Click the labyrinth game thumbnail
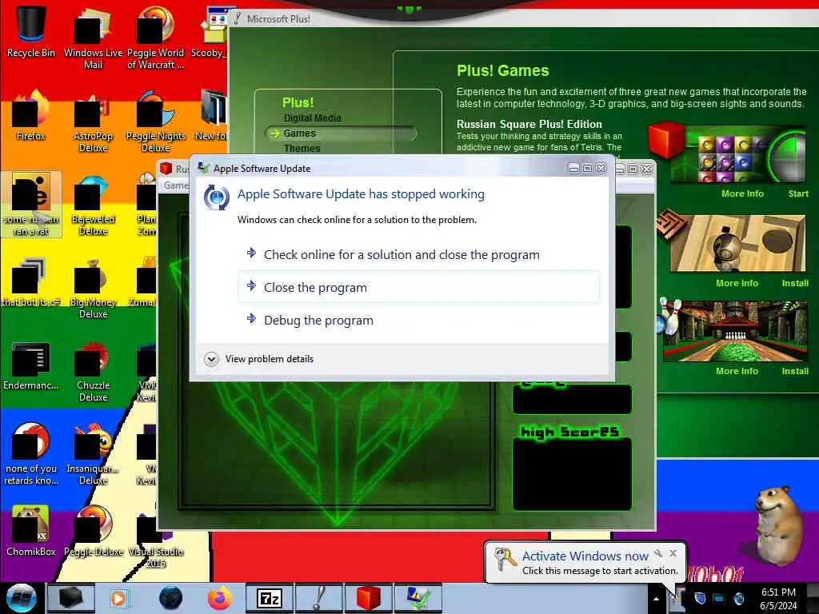The height and width of the screenshot is (614, 819). coord(737,243)
